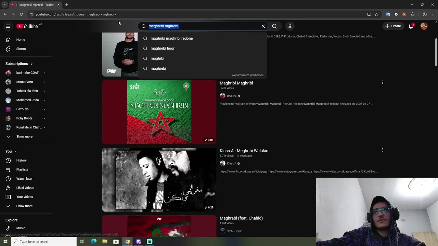The width and height of the screenshot is (438, 246).
Task: Close the meghrebi mghrebi YouTube tab
Action: (58, 5)
